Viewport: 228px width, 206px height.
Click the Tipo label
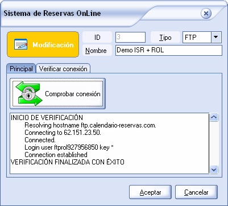(x=165, y=38)
